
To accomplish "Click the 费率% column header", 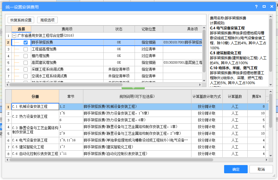I will [x=257, y=96].
